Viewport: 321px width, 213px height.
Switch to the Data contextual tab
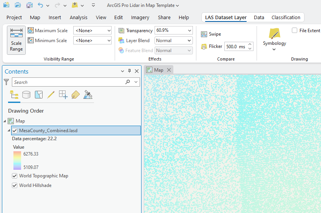[x=259, y=18]
